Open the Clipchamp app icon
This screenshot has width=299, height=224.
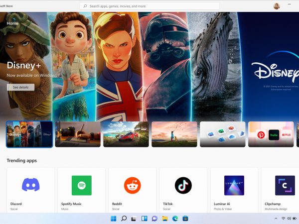(x=285, y=185)
